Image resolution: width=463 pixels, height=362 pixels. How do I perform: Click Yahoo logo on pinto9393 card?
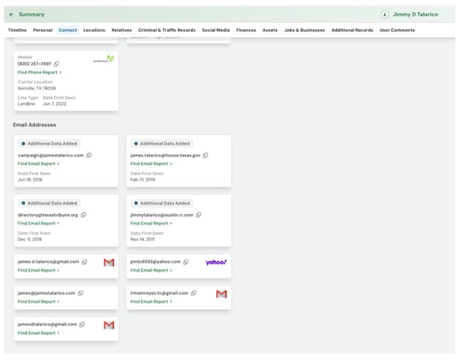click(216, 262)
